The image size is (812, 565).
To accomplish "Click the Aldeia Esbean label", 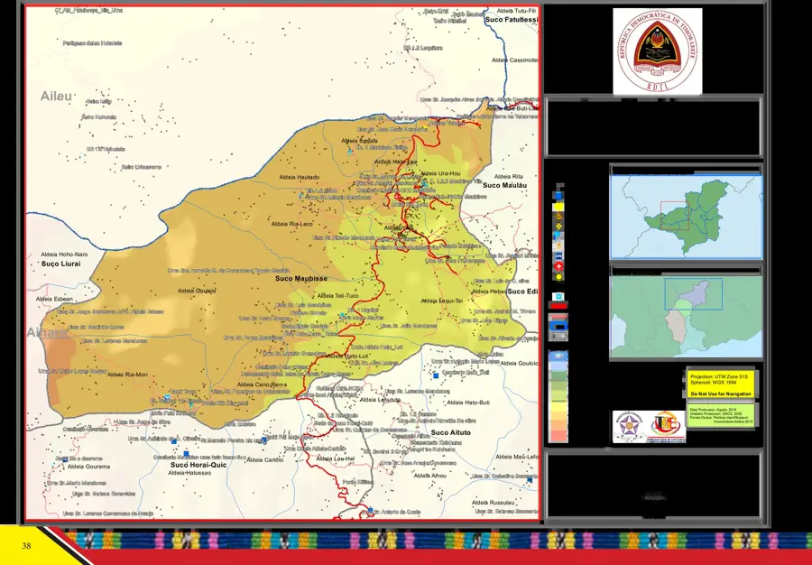I will click(x=54, y=300).
